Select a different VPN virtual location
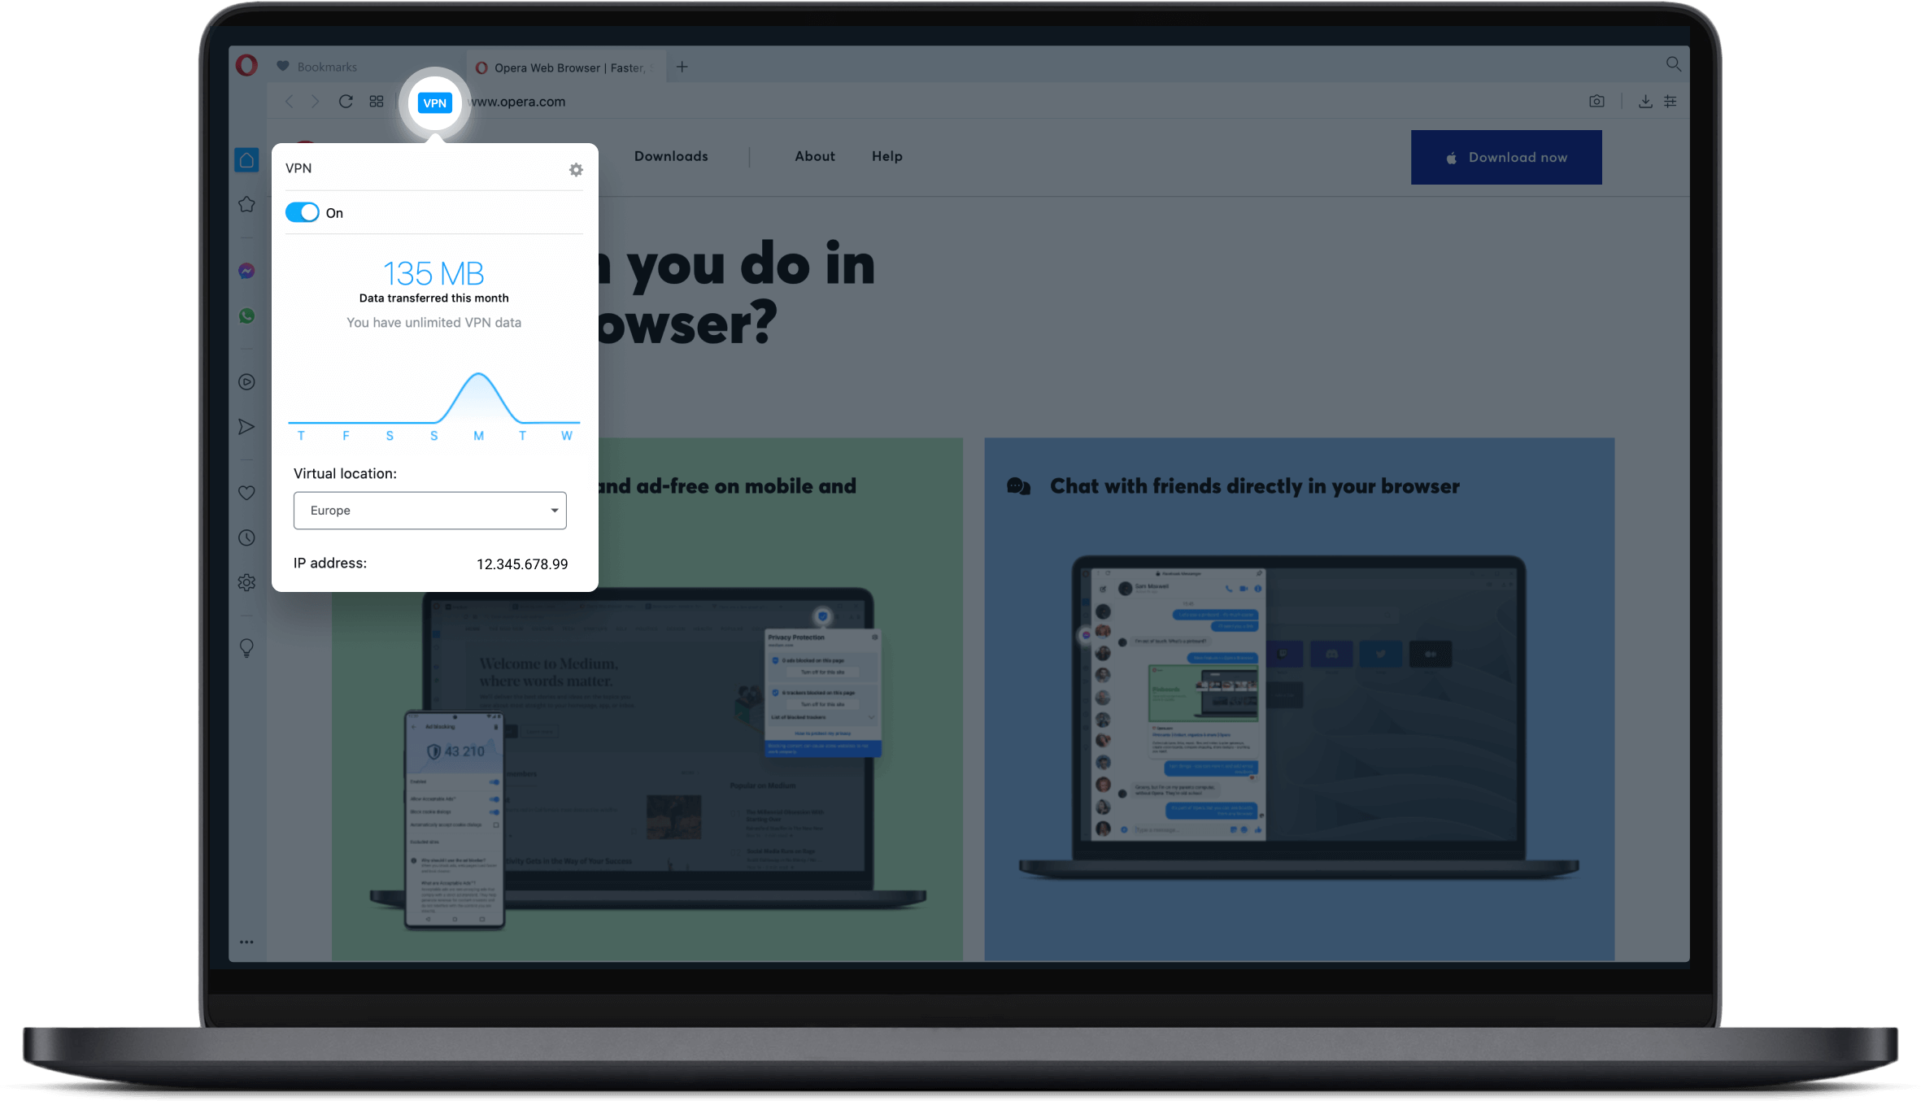The height and width of the screenshot is (1101, 1921). [431, 511]
